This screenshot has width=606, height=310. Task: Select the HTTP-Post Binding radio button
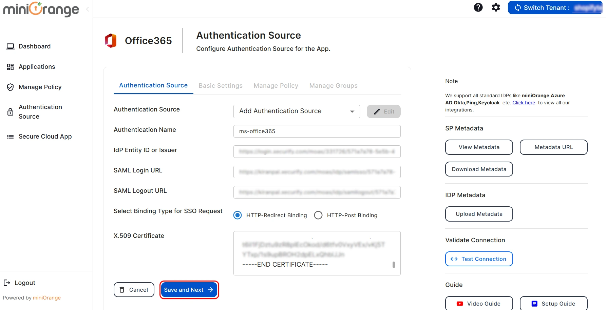pos(318,215)
